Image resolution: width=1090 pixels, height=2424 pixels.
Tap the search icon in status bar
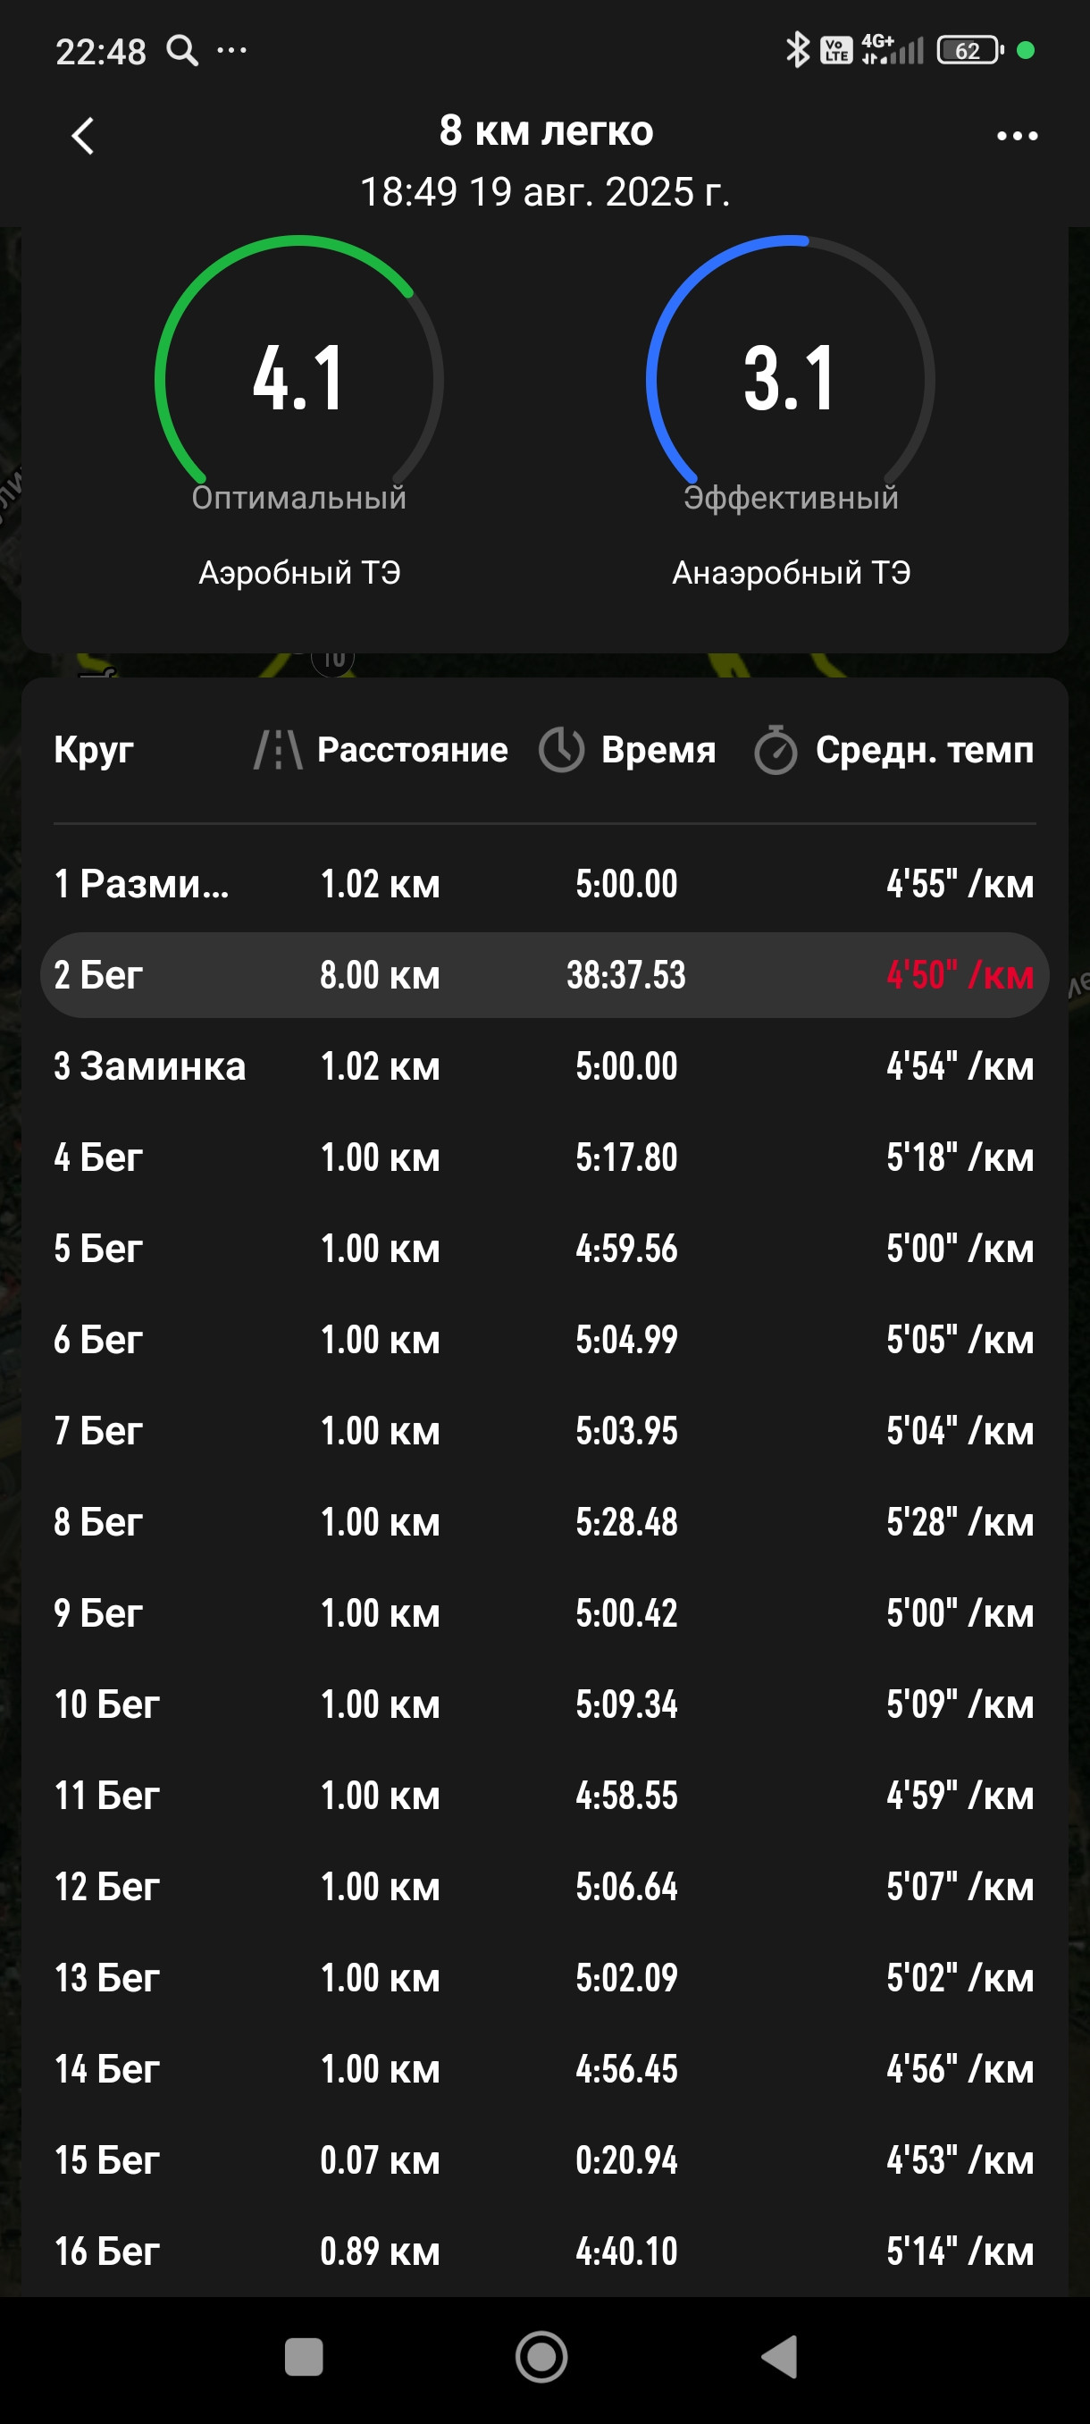point(182,50)
